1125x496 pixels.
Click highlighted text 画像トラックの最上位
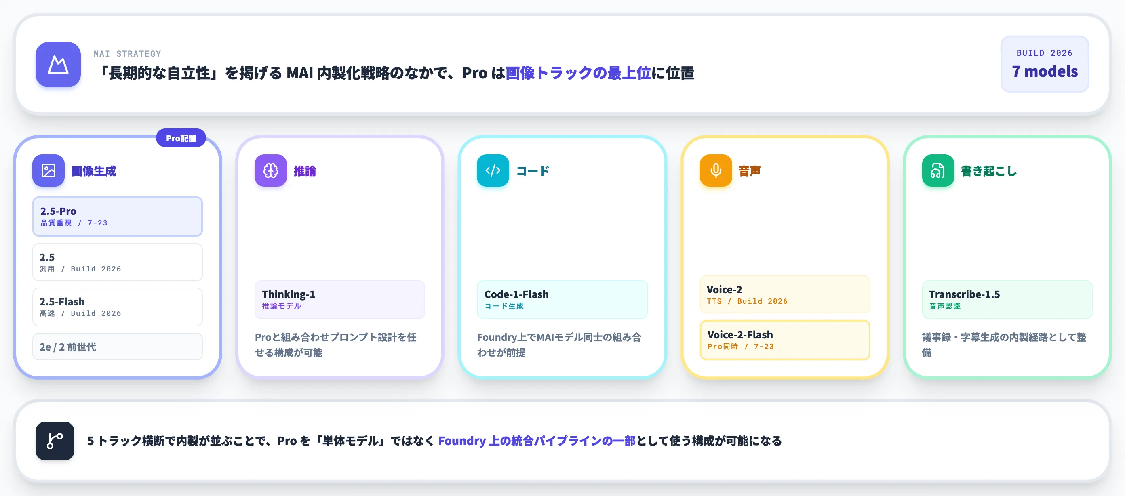pos(578,73)
